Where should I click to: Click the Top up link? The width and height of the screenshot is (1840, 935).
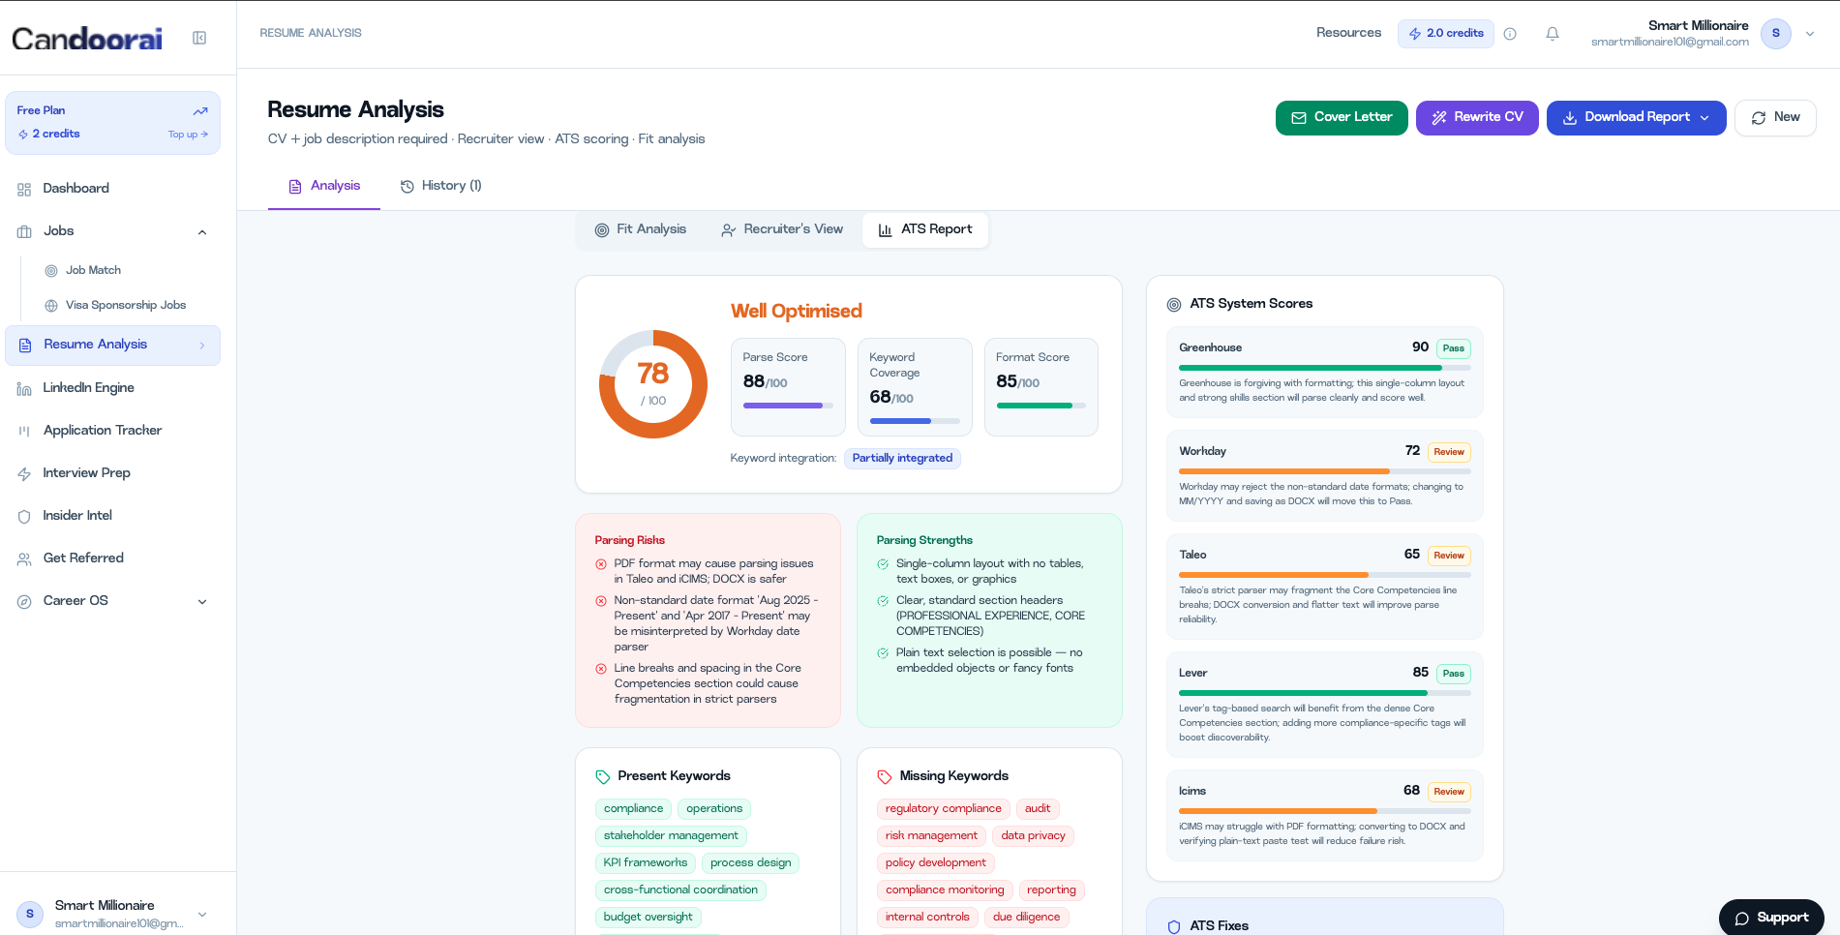pyautogui.click(x=188, y=135)
